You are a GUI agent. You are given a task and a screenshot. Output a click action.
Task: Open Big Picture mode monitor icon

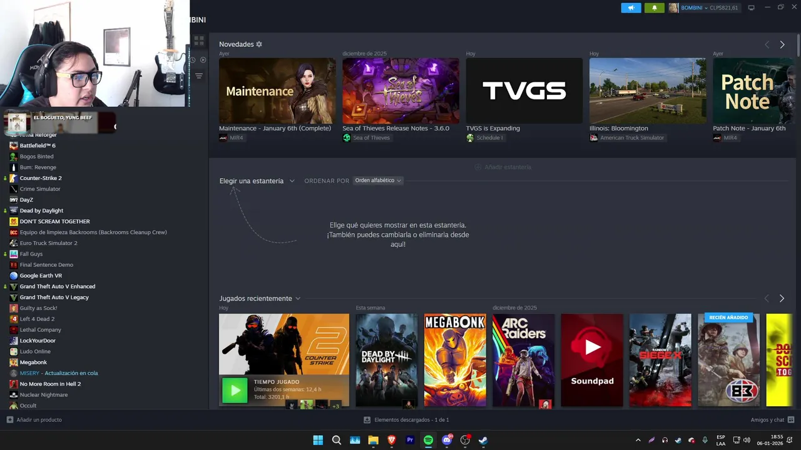pyautogui.click(x=751, y=7)
